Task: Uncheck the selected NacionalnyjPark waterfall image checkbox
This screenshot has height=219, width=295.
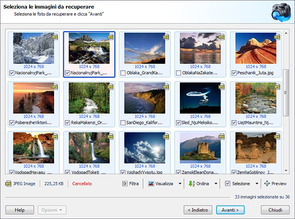Action: tap(67, 73)
